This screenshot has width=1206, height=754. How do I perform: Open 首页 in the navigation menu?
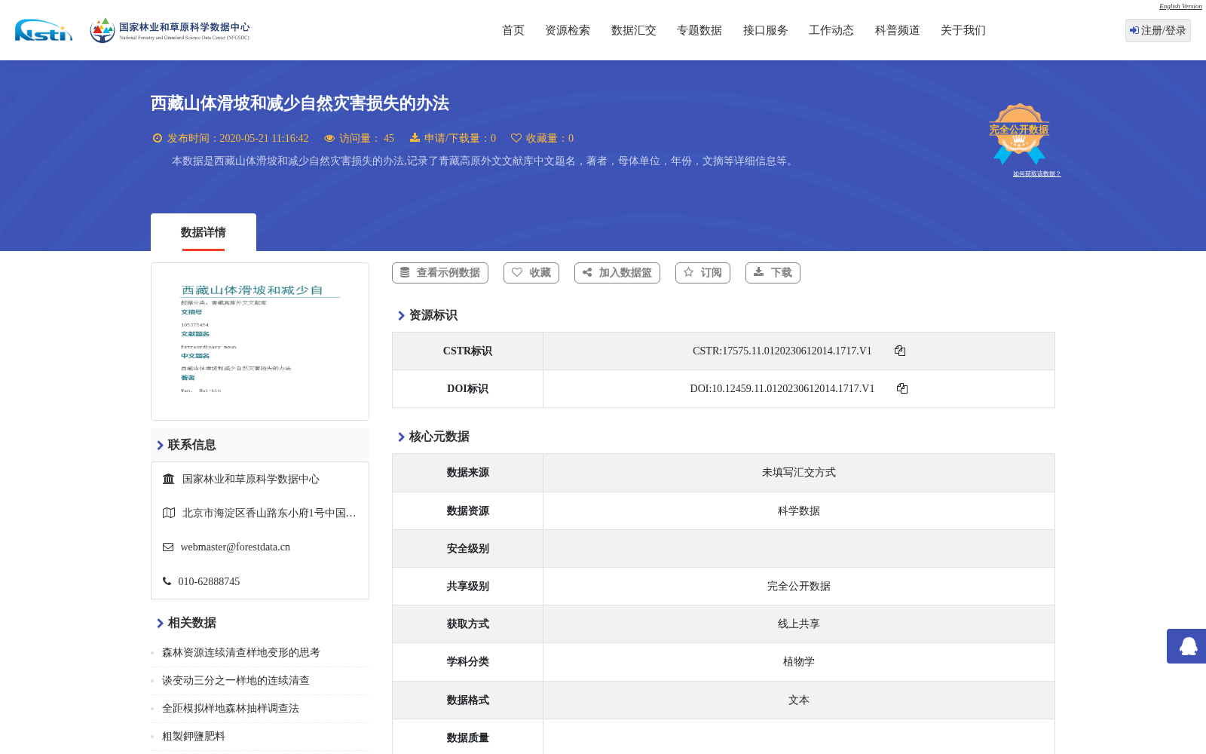click(x=513, y=30)
